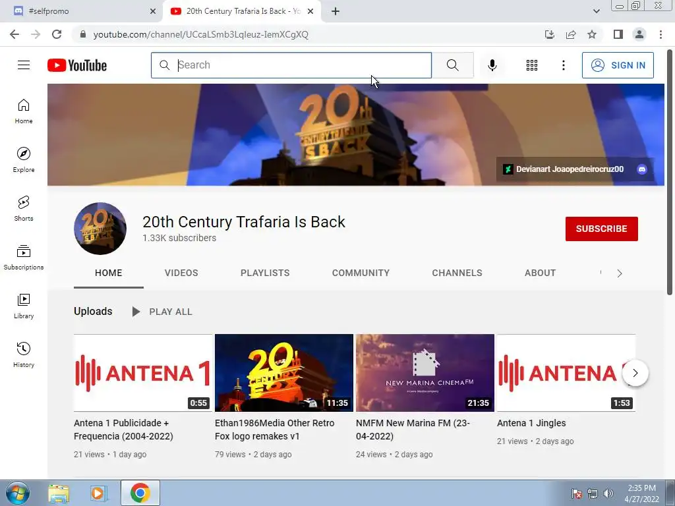
Task: Open the Windows Start menu
Action: pos(17,493)
